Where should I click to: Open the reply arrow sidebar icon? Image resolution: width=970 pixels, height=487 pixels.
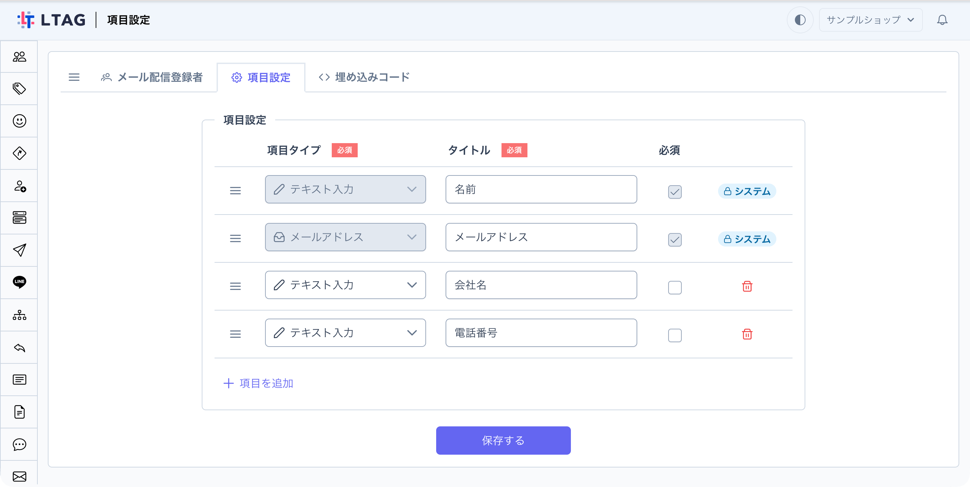(19, 347)
